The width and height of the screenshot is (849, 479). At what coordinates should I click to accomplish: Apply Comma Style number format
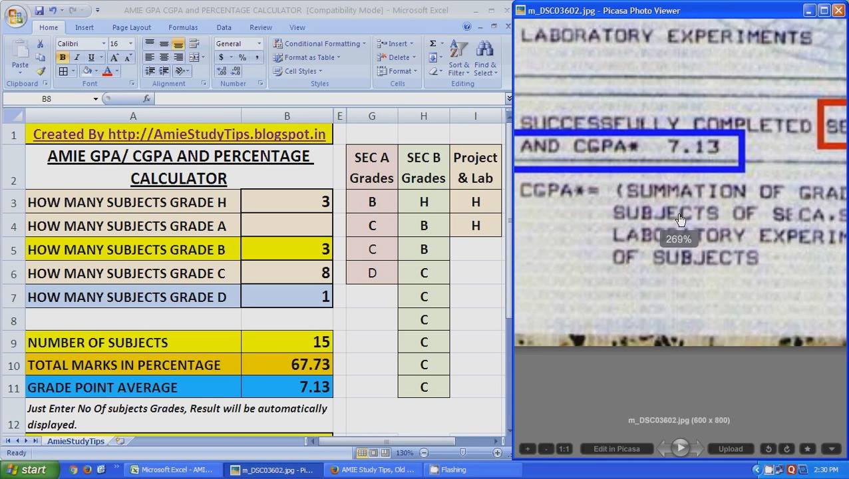point(256,58)
